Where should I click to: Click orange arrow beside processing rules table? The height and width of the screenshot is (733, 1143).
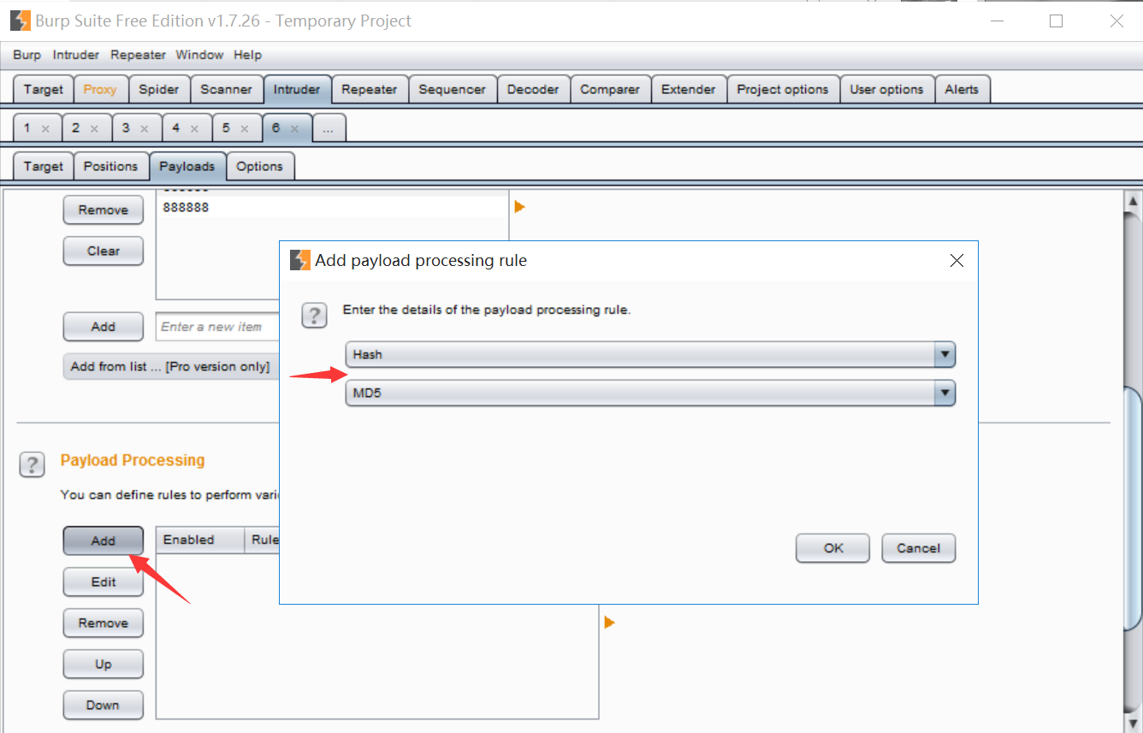[x=609, y=622]
